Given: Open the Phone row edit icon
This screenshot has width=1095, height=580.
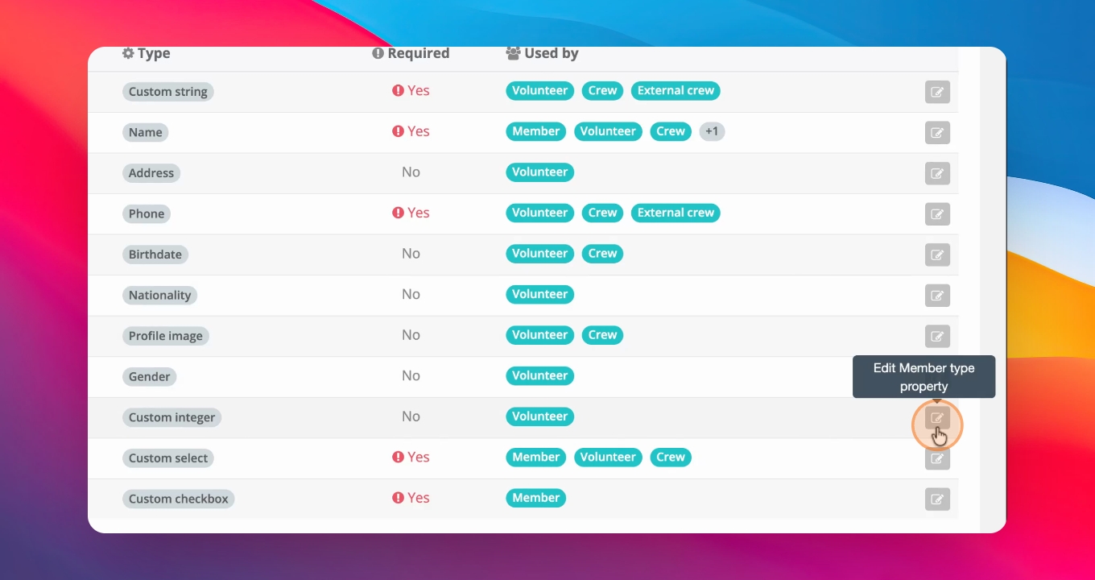Looking at the screenshot, I should (937, 214).
